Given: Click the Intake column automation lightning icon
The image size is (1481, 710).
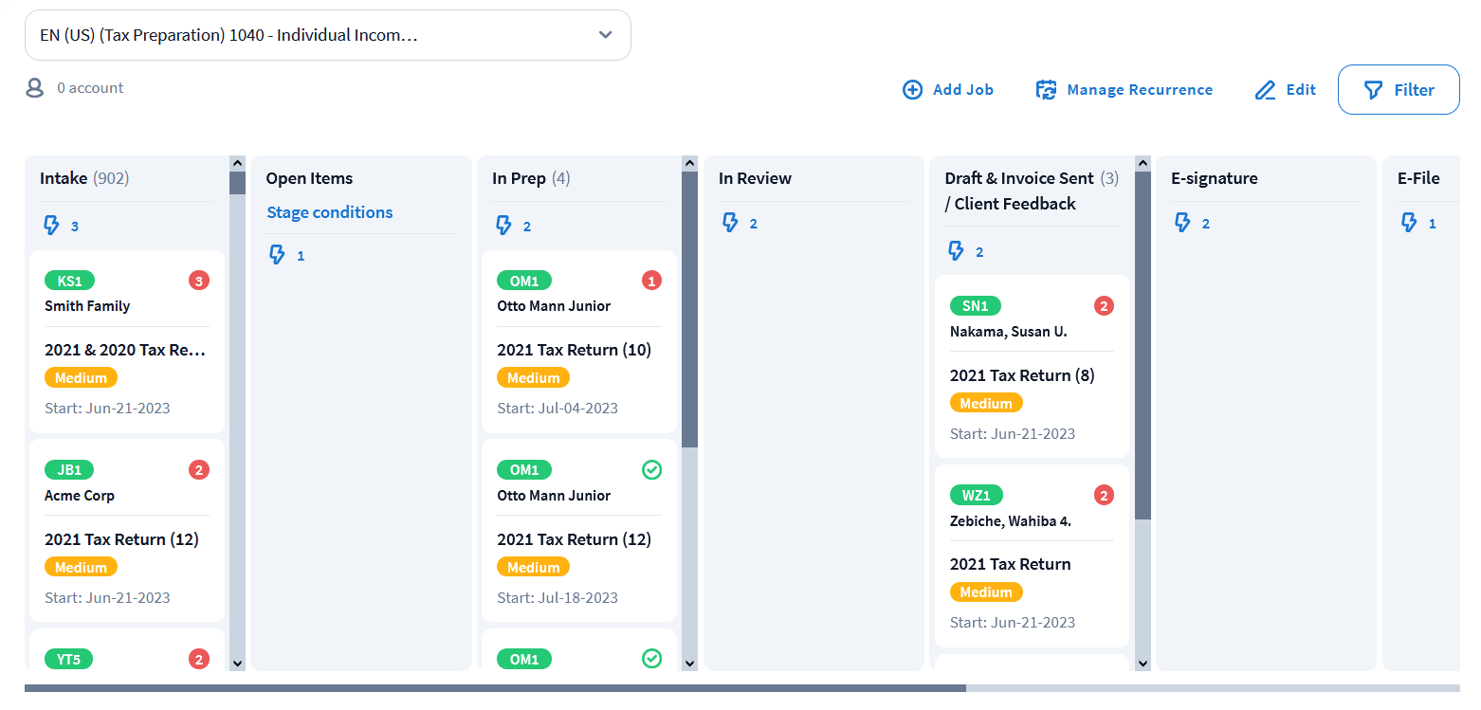Looking at the screenshot, I should point(51,226).
